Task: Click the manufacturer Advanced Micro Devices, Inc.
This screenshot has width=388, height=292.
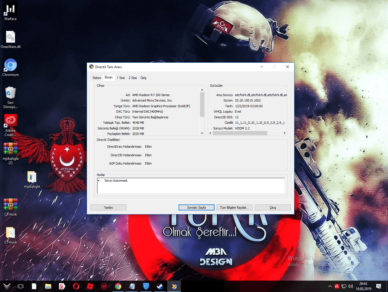Action: coord(152,100)
